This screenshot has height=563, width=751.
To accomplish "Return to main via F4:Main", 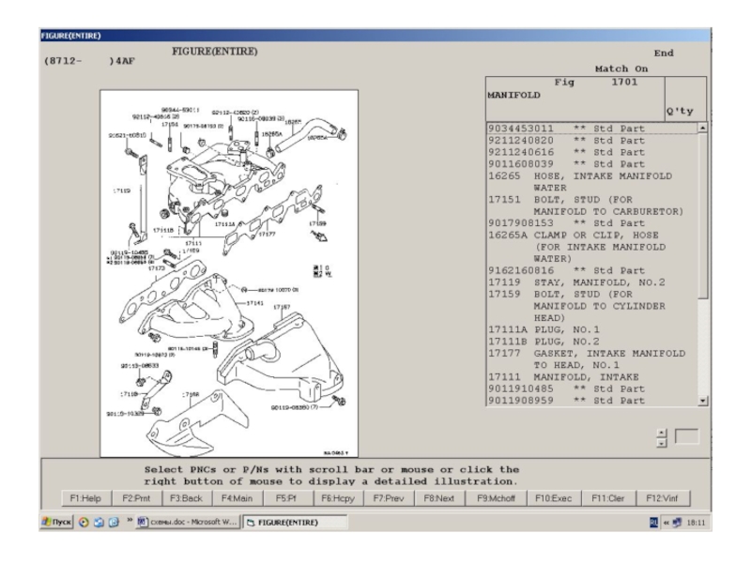I will pyautogui.click(x=237, y=498).
